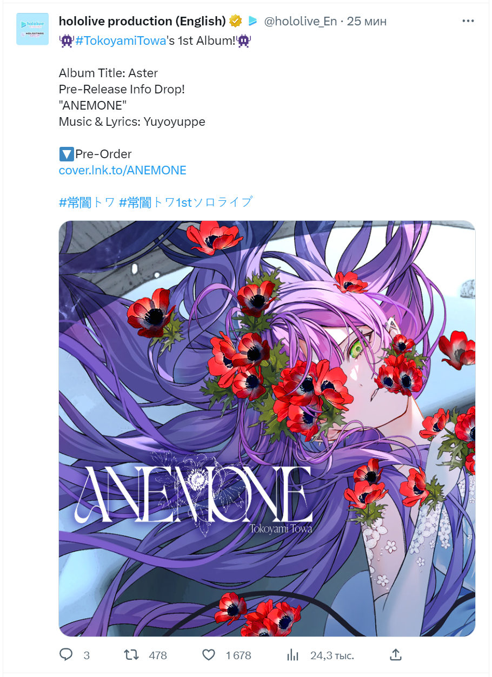
Task: Click the 25 мин timestamp
Action: coord(367,21)
